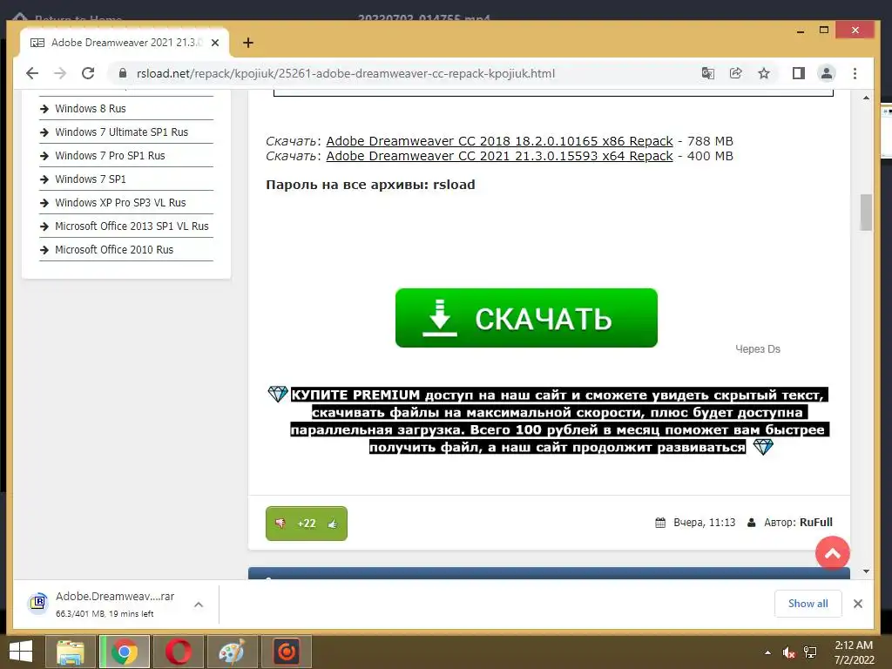Open Microsoft Office 2010 Rus link
Screen dimensions: 892x669
pyautogui.click(x=114, y=250)
